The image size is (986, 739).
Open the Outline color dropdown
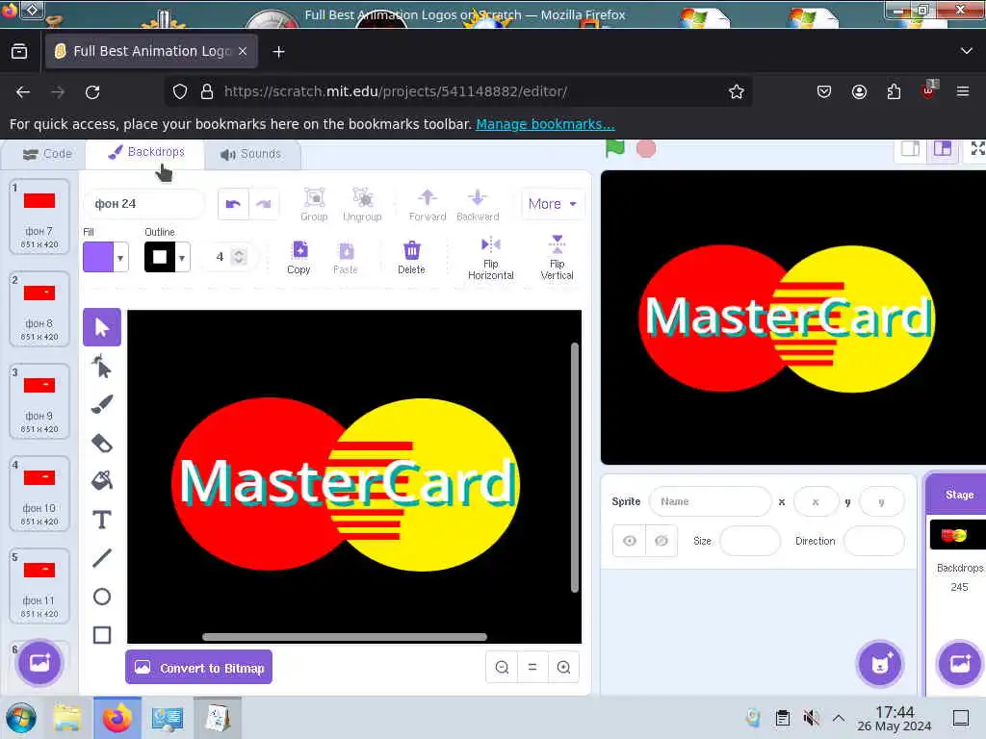(x=182, y=258)
